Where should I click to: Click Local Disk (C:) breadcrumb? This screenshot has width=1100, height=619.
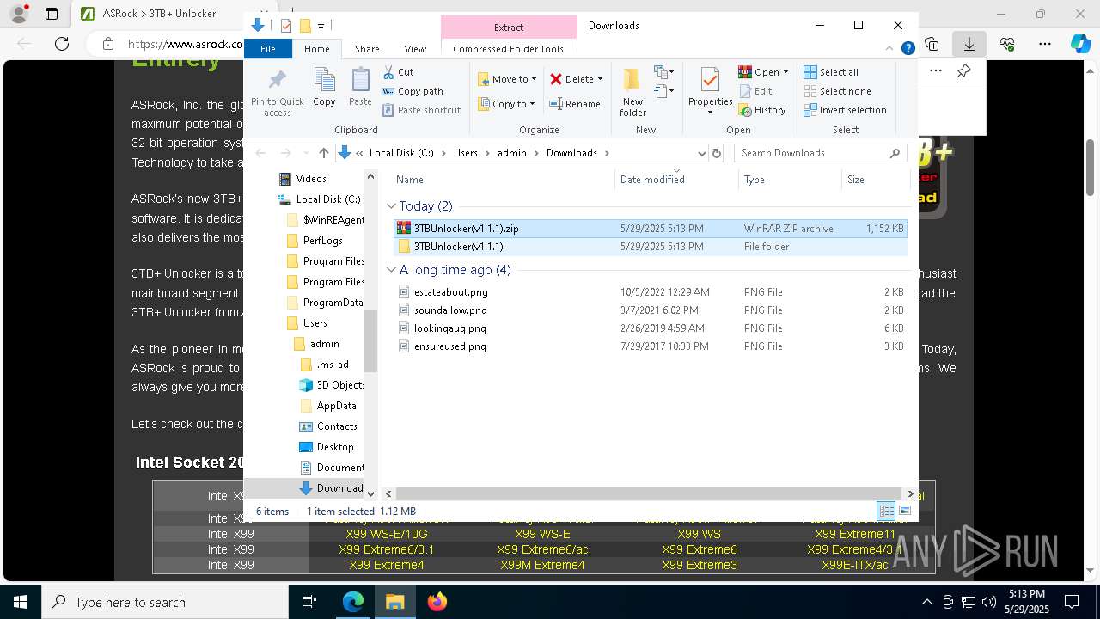coord(401,153)
